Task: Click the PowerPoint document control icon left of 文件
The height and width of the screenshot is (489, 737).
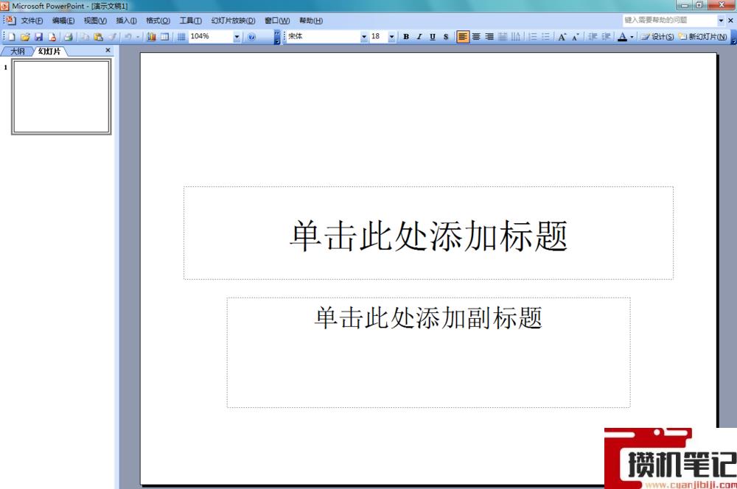Action: tap(10, 20)
